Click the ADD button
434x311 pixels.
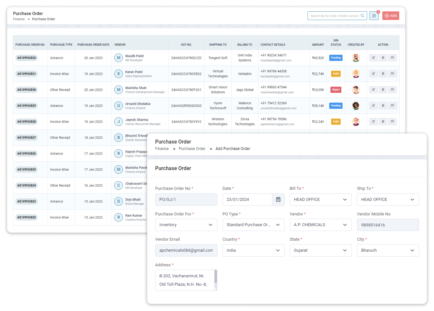tap(391, 16)
